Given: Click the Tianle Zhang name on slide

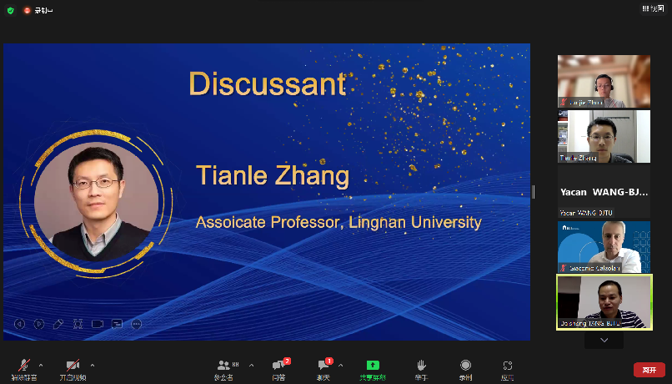Looking at the screenshot, I should (x=273, y=175).
